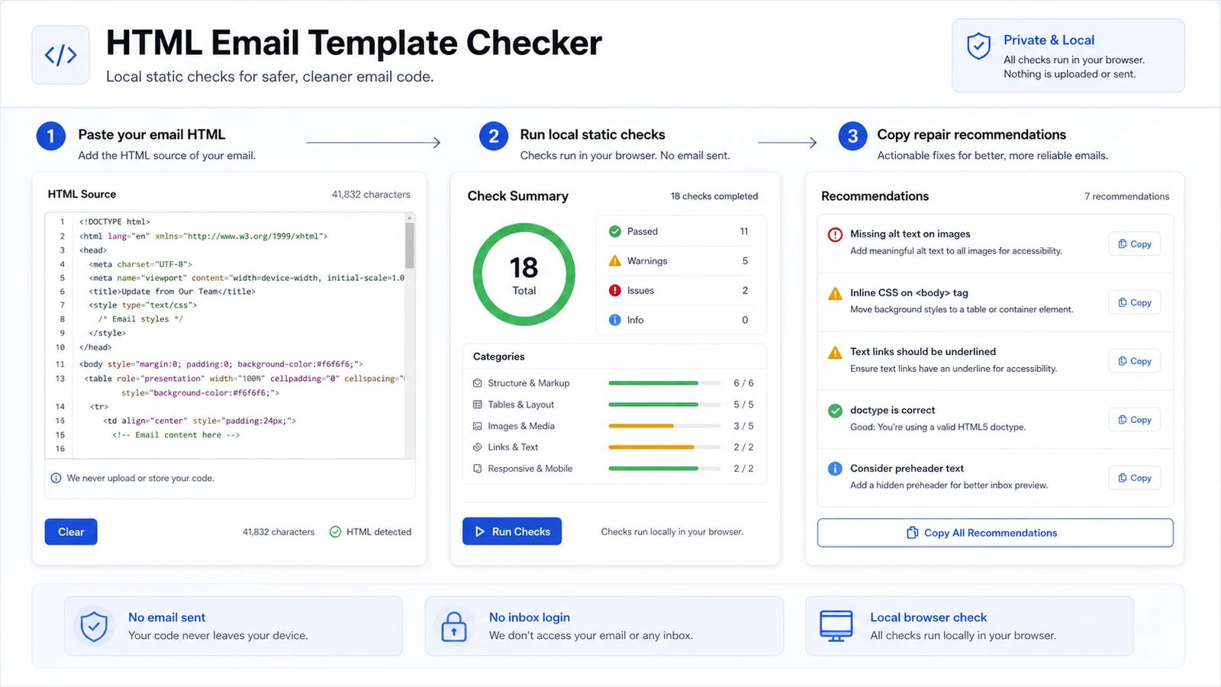1221x687 pixels.
Task: Copy All Recommendations
Action: click(x=995, y=533)
